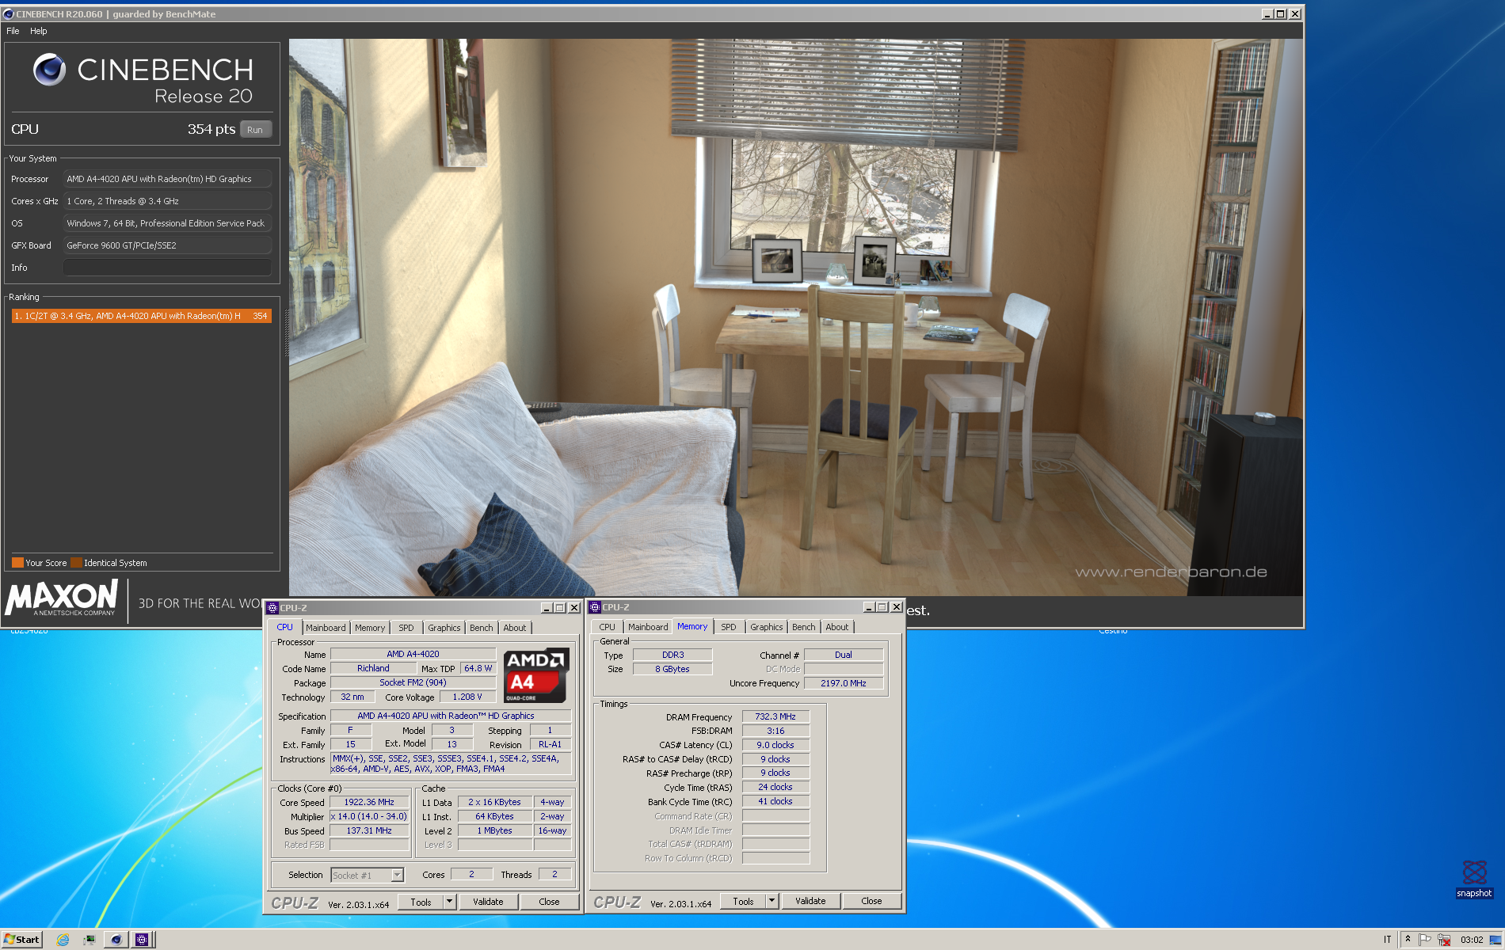Click the ranking panel collapse handle
The image size is (1505, 950).
click(286, 332)
